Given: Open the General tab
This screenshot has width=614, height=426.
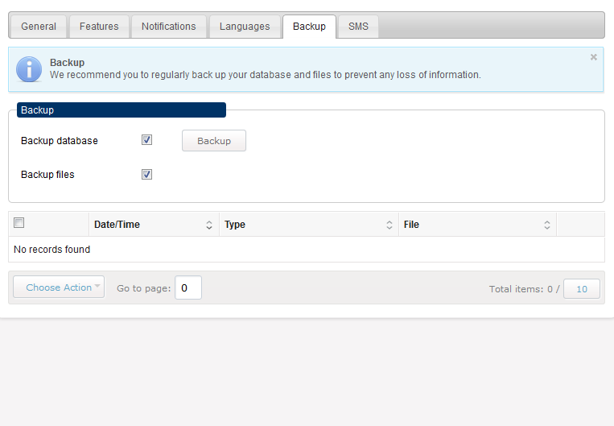Looking at the screenshot, I should pyautogui.click(x=39, y=27).
